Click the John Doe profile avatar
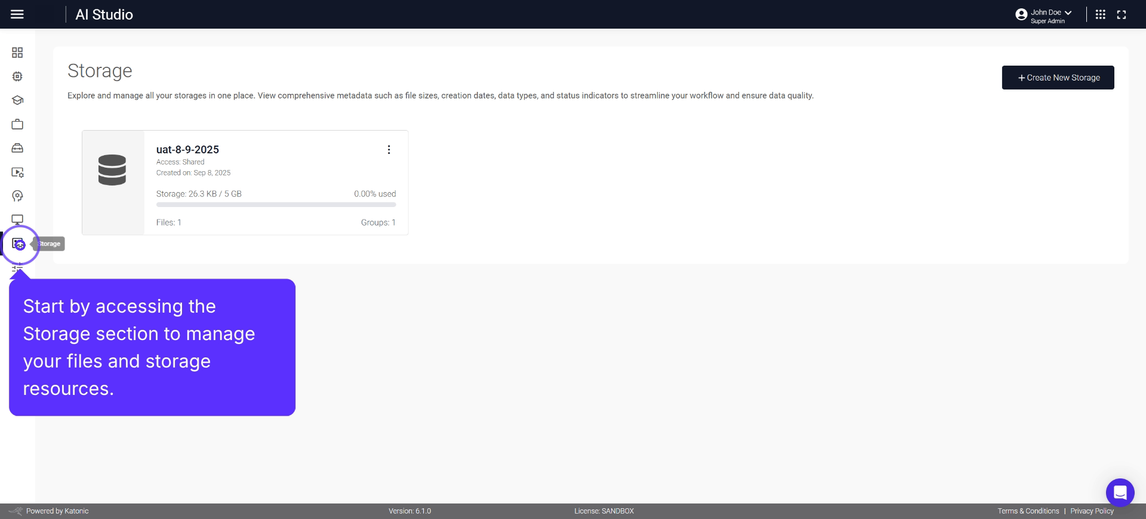 [1021, 14]
